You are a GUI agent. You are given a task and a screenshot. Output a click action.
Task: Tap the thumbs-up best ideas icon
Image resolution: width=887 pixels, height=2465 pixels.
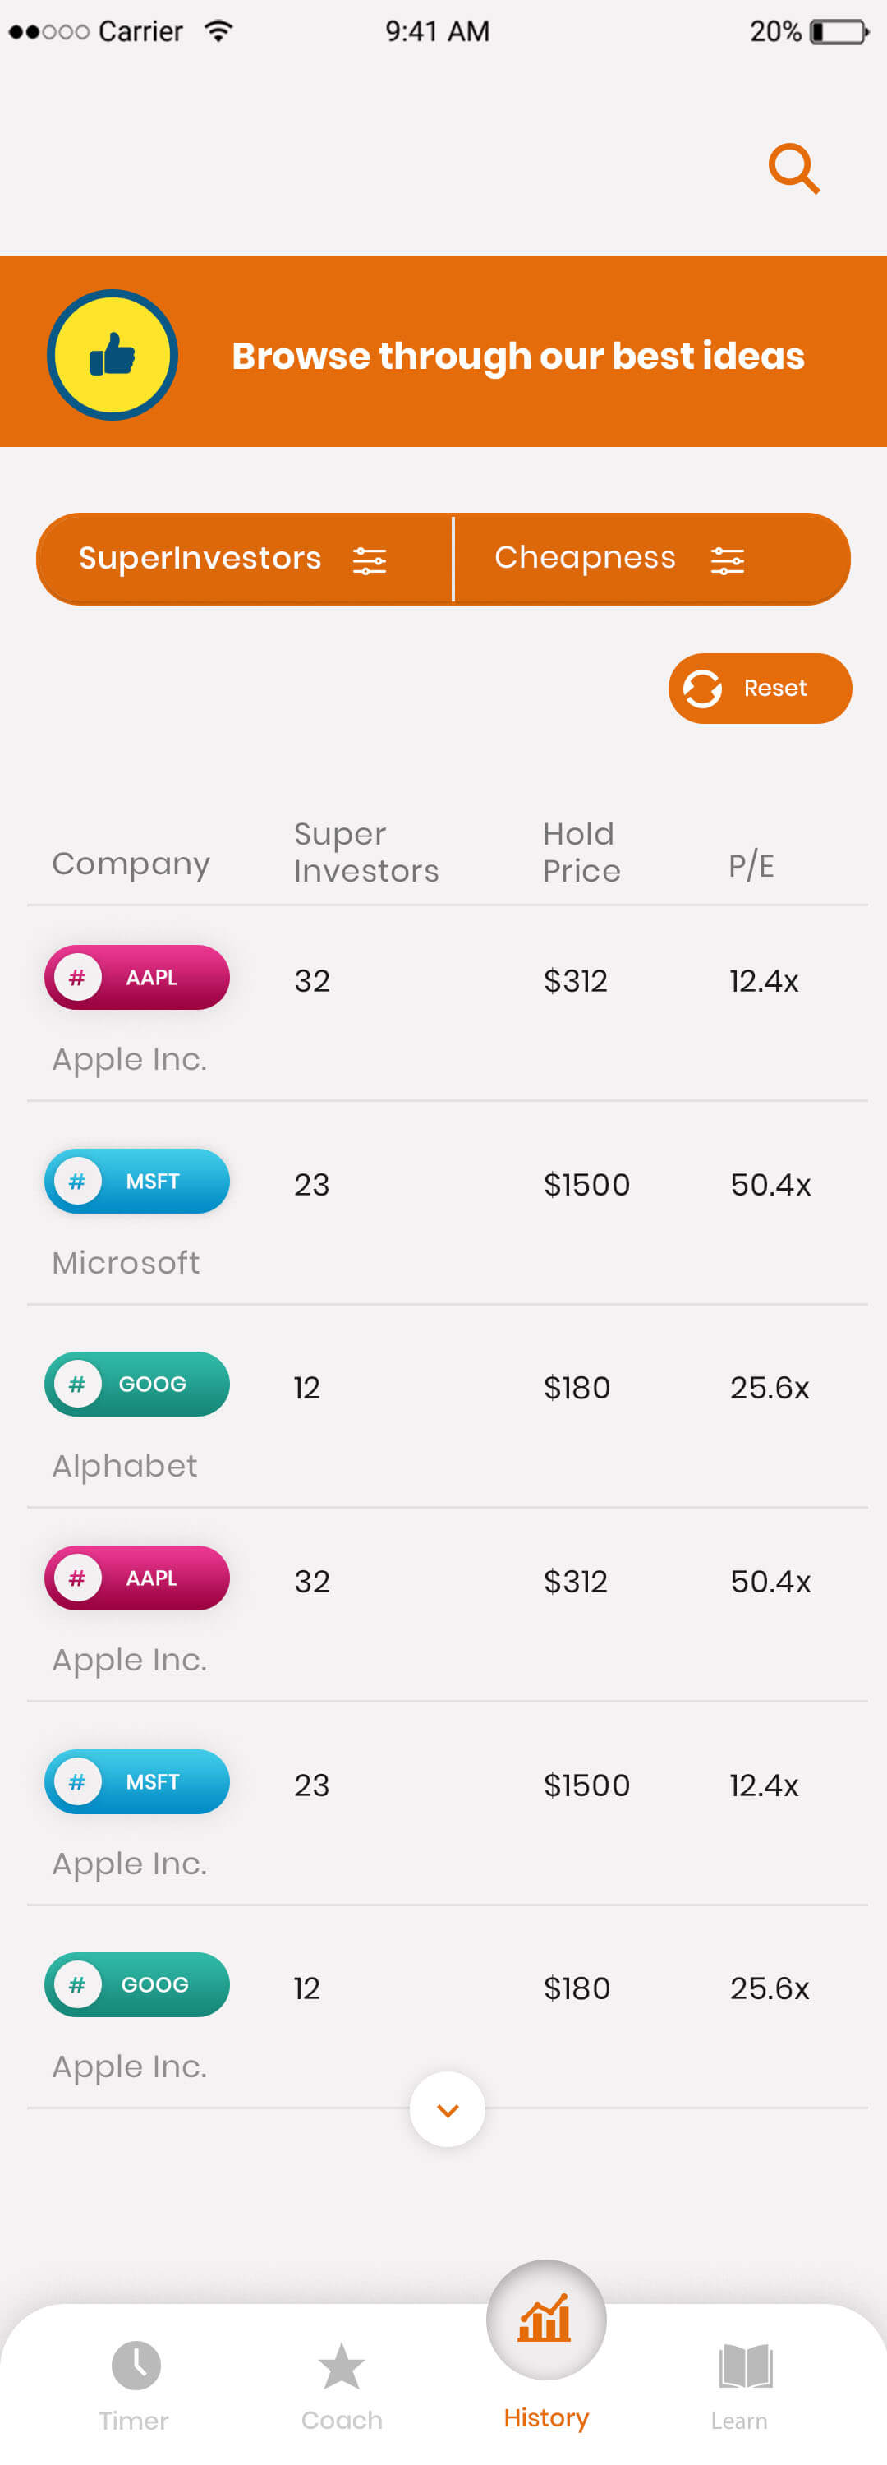tap(113, 355)
